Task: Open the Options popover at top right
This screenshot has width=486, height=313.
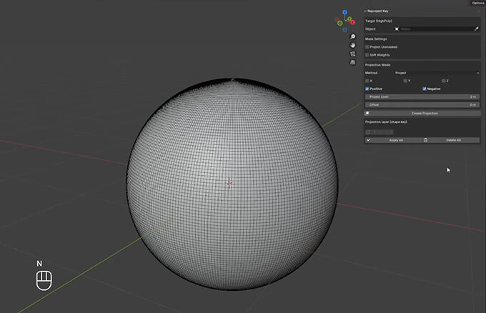Action: 477,3
